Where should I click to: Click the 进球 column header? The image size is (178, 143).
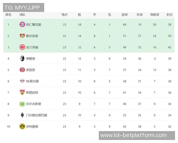(125, 15)
